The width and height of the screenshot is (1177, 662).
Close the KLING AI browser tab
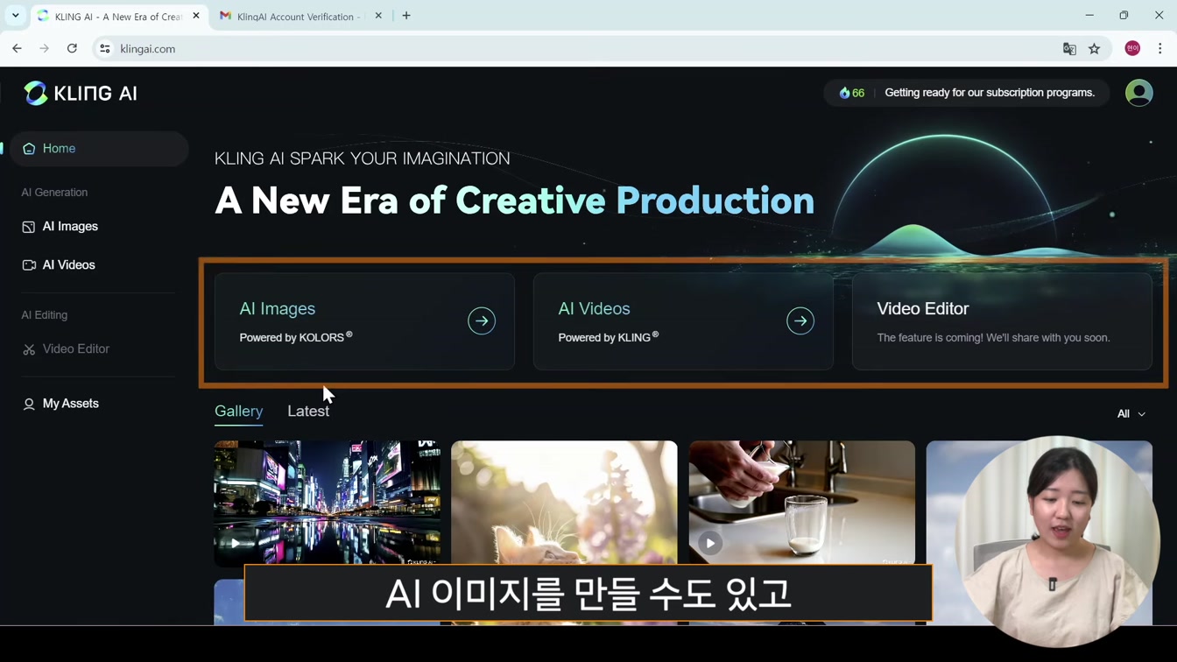point(196,16)
